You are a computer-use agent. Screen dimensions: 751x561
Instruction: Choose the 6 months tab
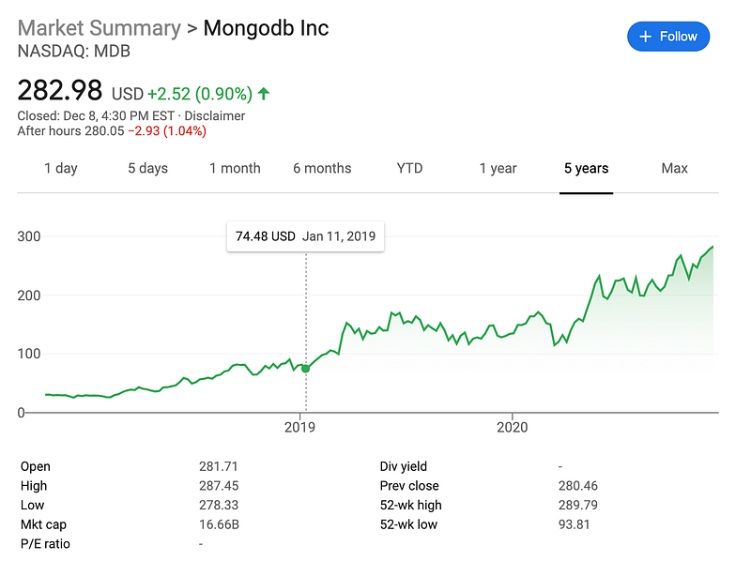(x=322, y=169)
